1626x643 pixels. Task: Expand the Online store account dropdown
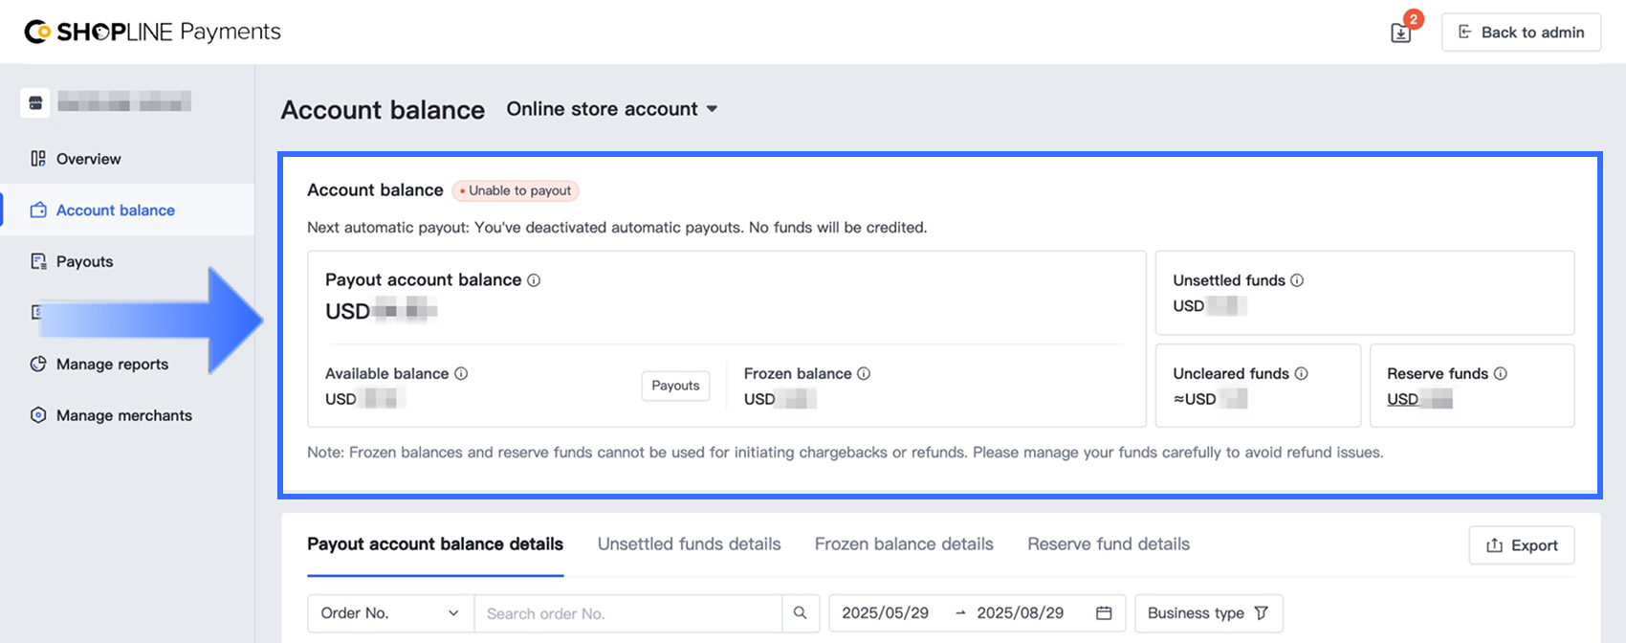(612, 109)
